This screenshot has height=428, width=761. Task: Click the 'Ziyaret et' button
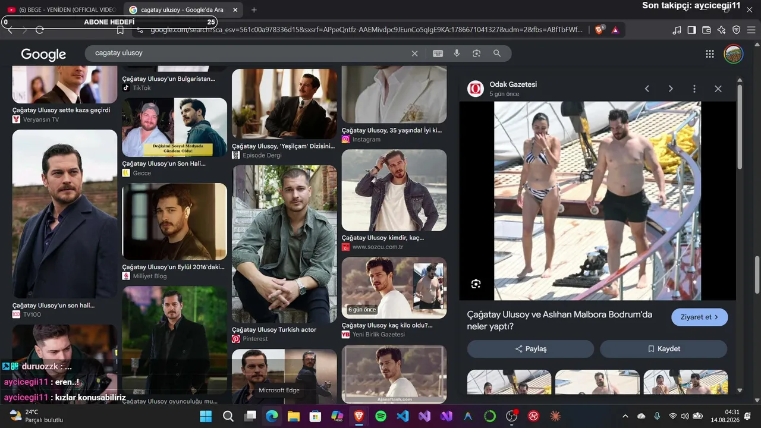(700, 317)
